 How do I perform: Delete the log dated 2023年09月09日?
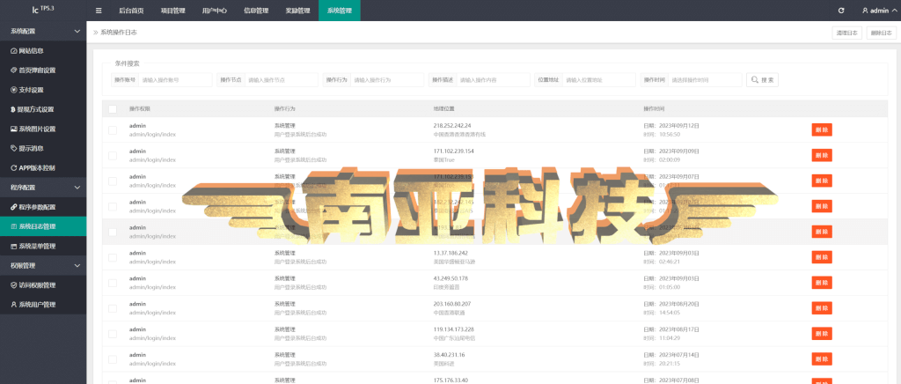coord(822,155)
